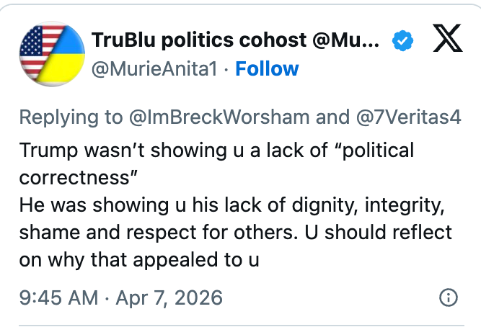Click the US-Ukraine flag profile avatar
This screenshot has height=327, width=481.
point(48,53)
